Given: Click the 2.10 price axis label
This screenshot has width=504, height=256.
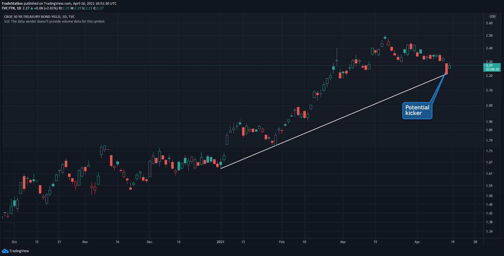Looking at the screenshot, I should 489,90.
